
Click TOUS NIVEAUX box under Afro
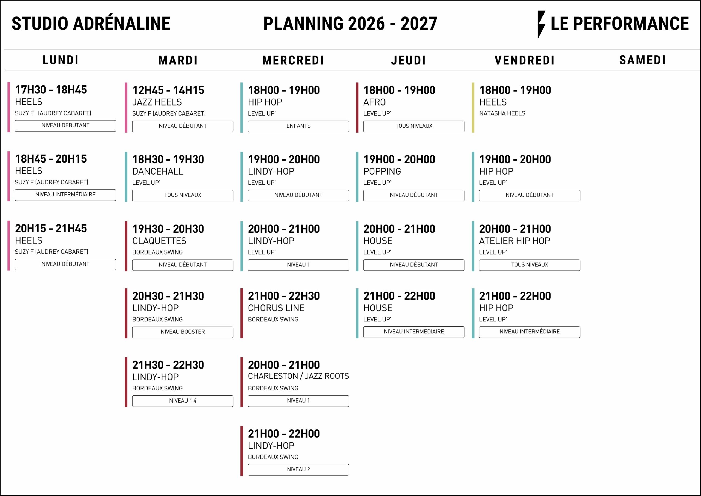click(x=414, y=126)
